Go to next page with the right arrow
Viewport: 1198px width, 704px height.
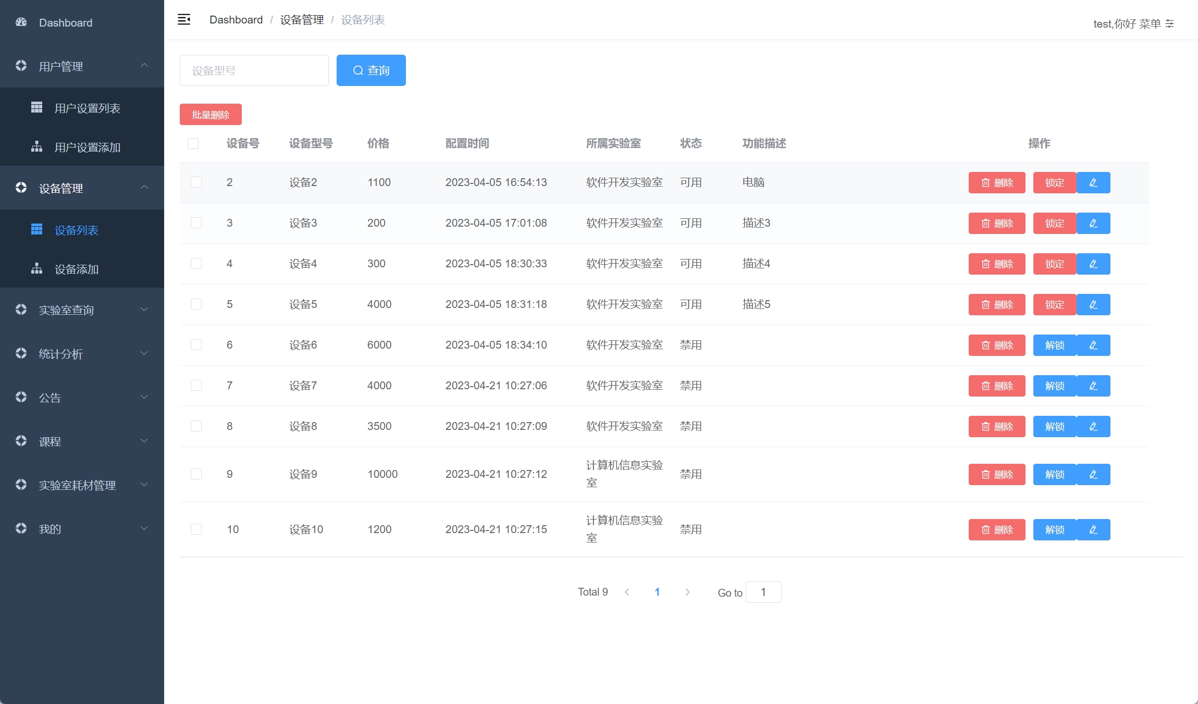(687, 592)
